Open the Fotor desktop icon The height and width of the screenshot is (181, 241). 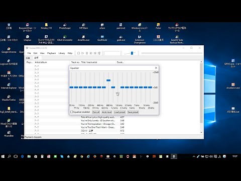[x=158, y=26]
